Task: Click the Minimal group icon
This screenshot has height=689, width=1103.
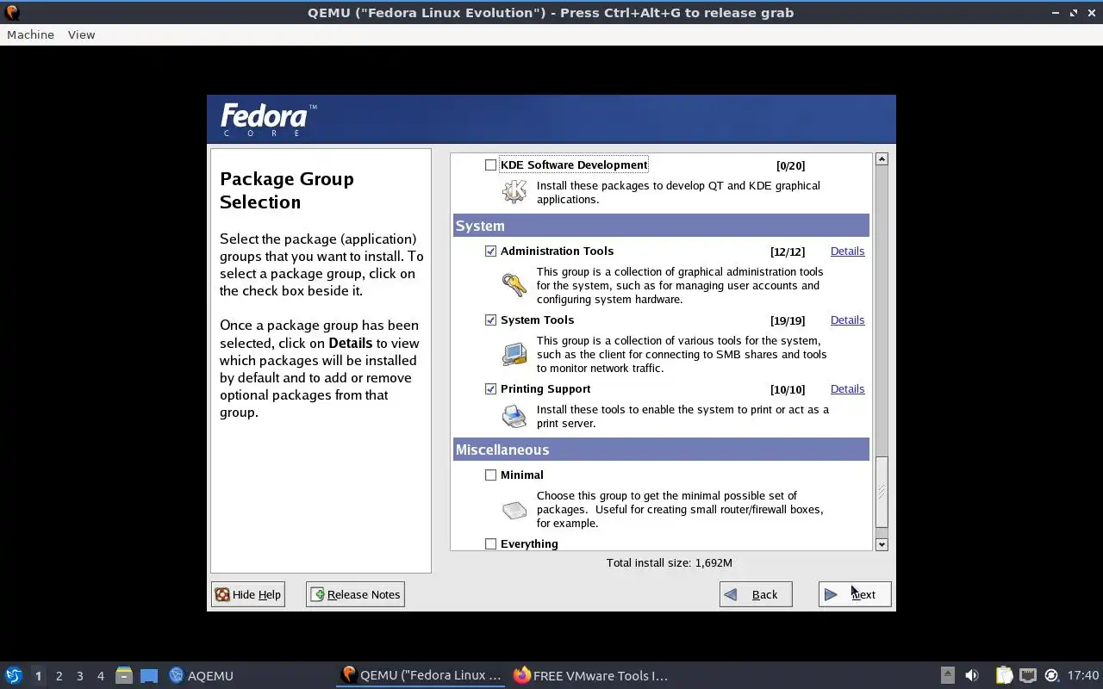Action: (x=514, y=510)
